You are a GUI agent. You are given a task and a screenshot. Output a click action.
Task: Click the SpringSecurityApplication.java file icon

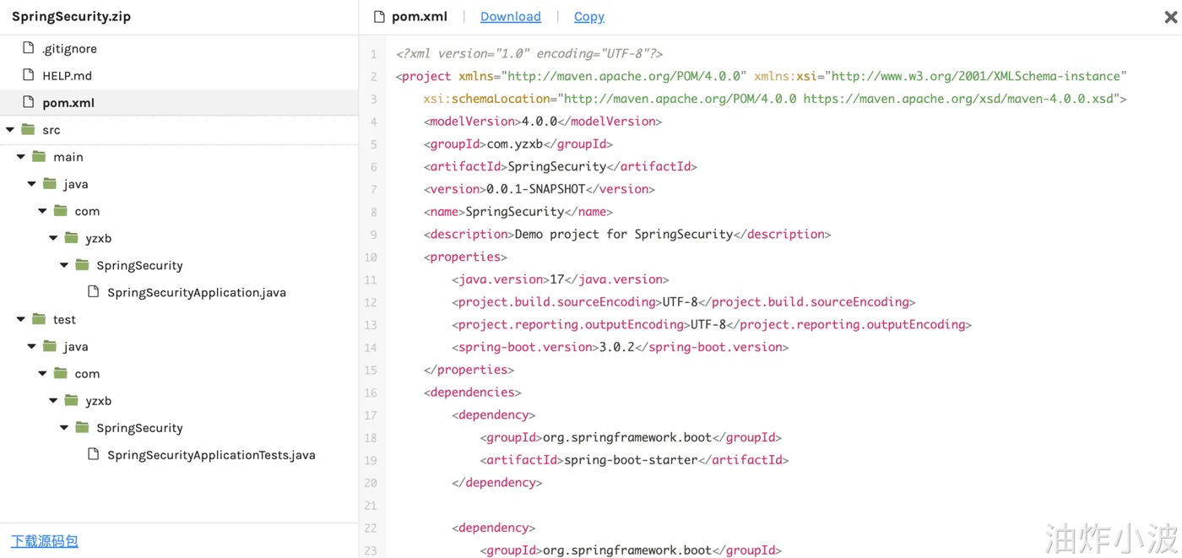pos(93,292)
